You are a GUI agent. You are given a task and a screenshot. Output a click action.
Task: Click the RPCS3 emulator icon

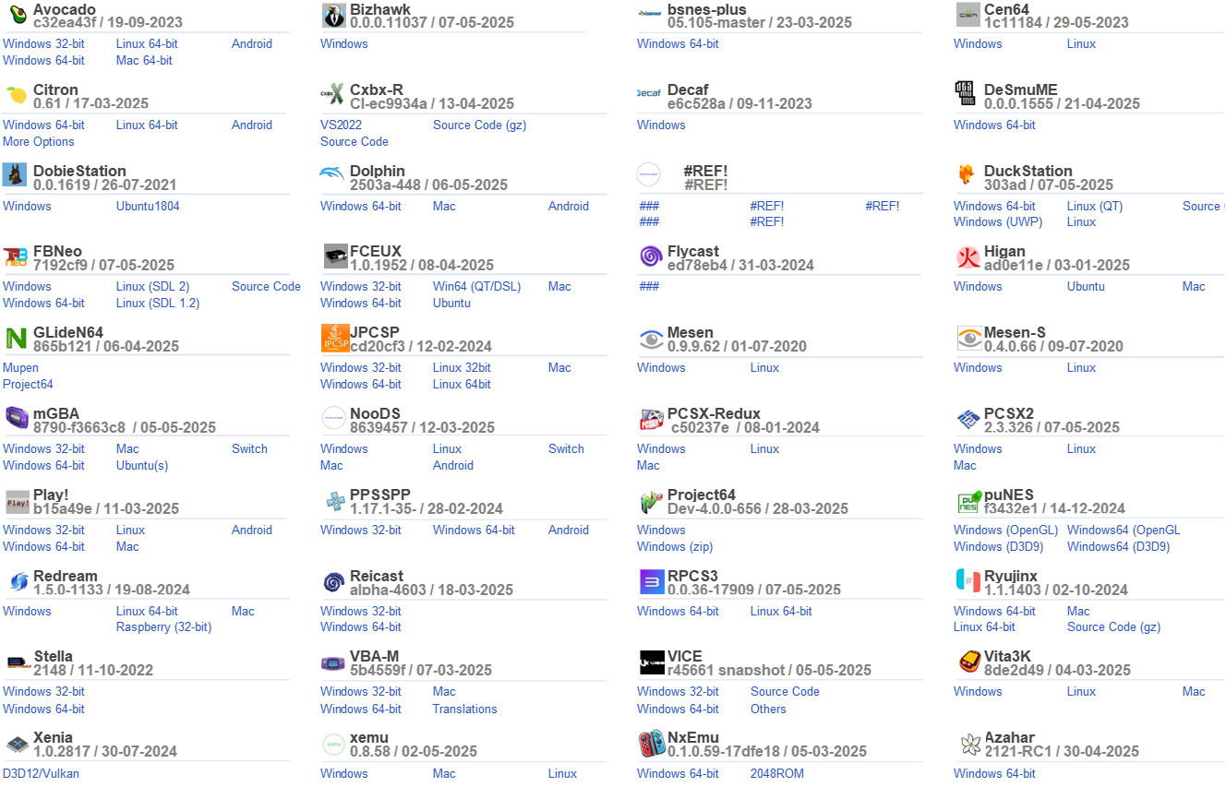pyautogui.click(x=652, y=582)
